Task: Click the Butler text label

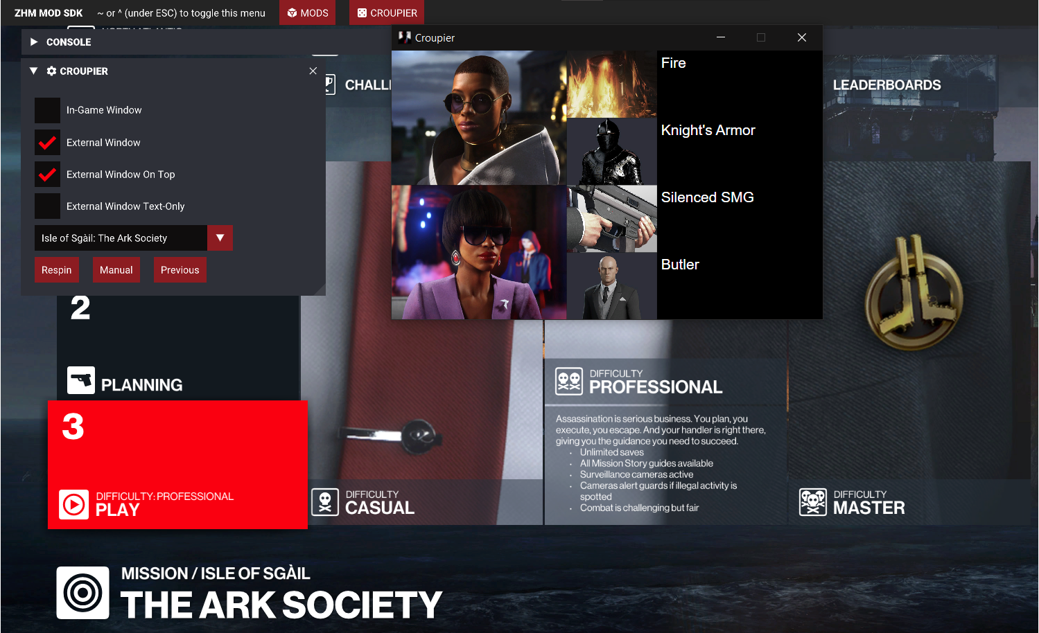Action: 680,265
